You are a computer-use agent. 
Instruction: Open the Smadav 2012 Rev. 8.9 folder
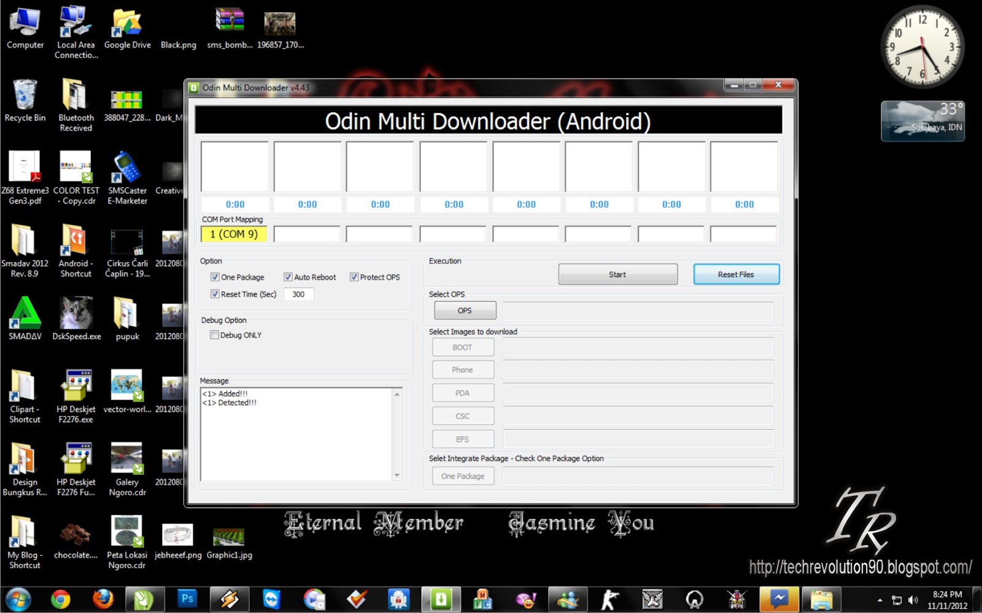[x=25, y=251]
